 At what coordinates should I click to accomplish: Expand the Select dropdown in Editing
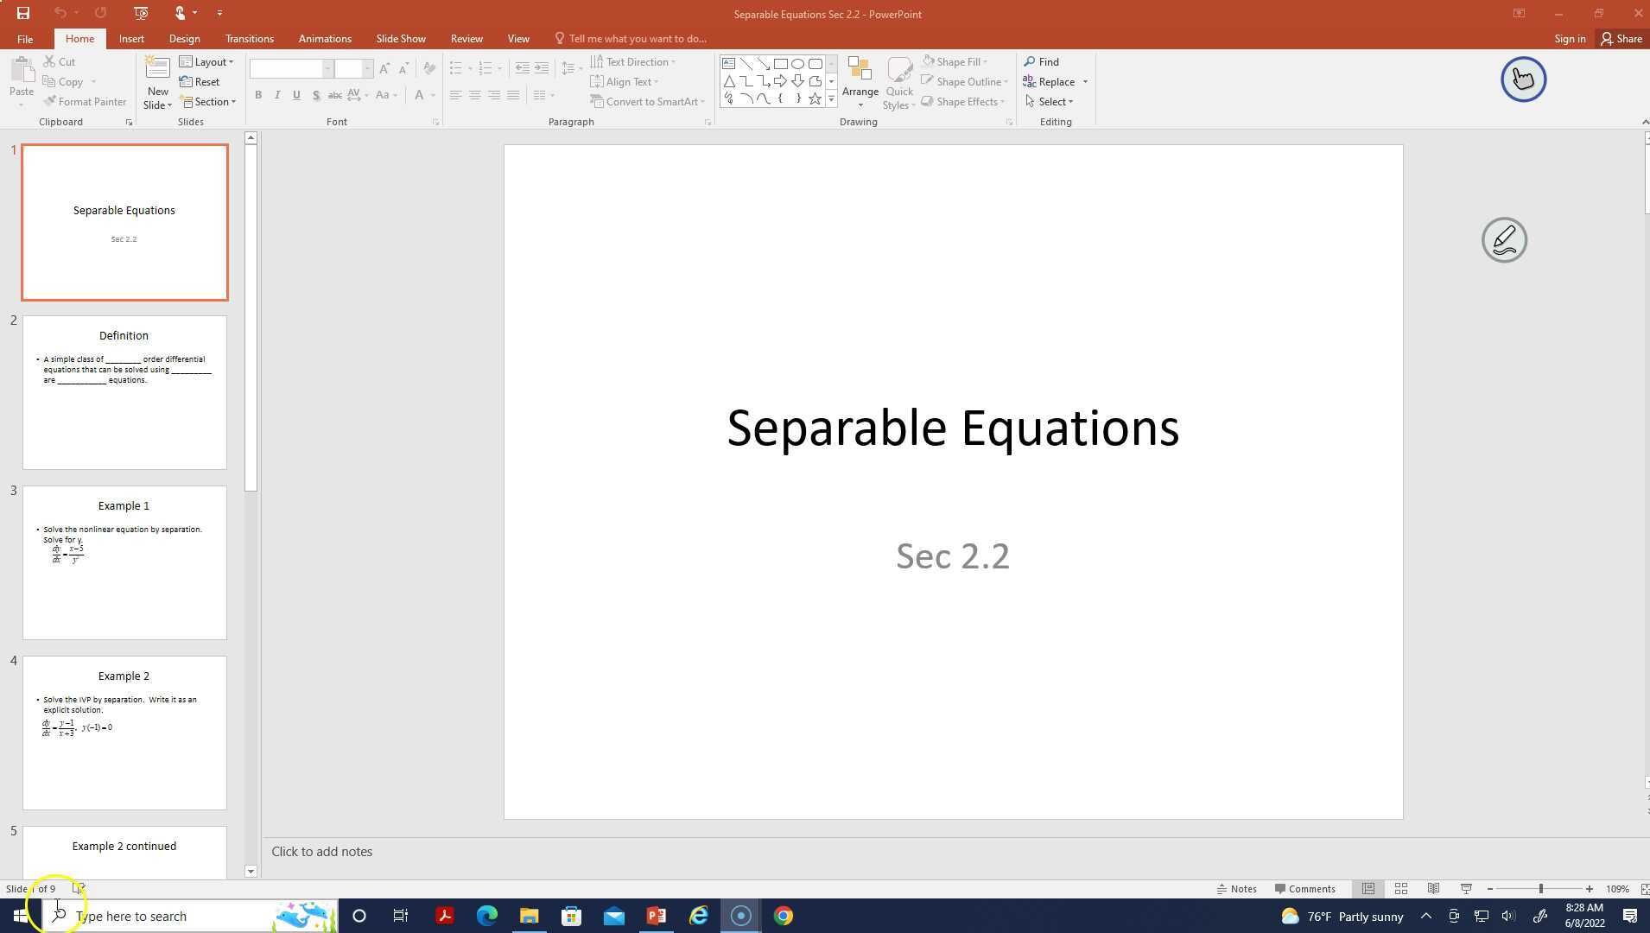[x=1049, y=102]
